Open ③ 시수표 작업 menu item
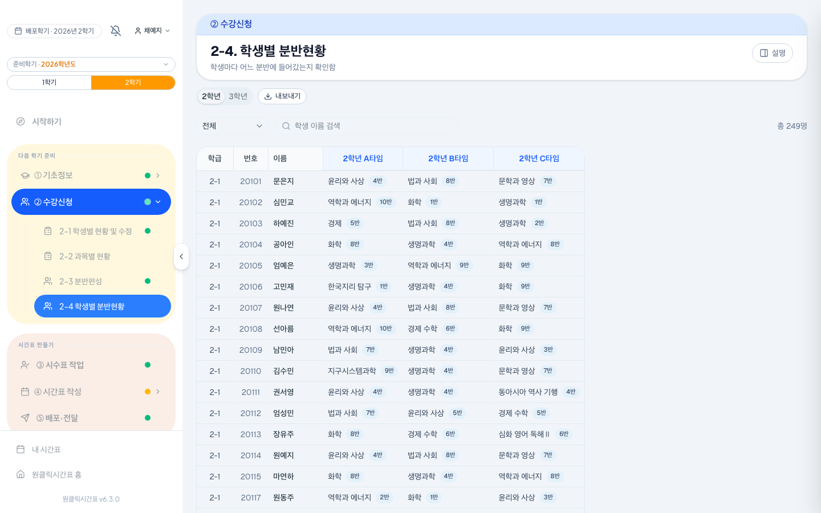 tap(91, 365)
